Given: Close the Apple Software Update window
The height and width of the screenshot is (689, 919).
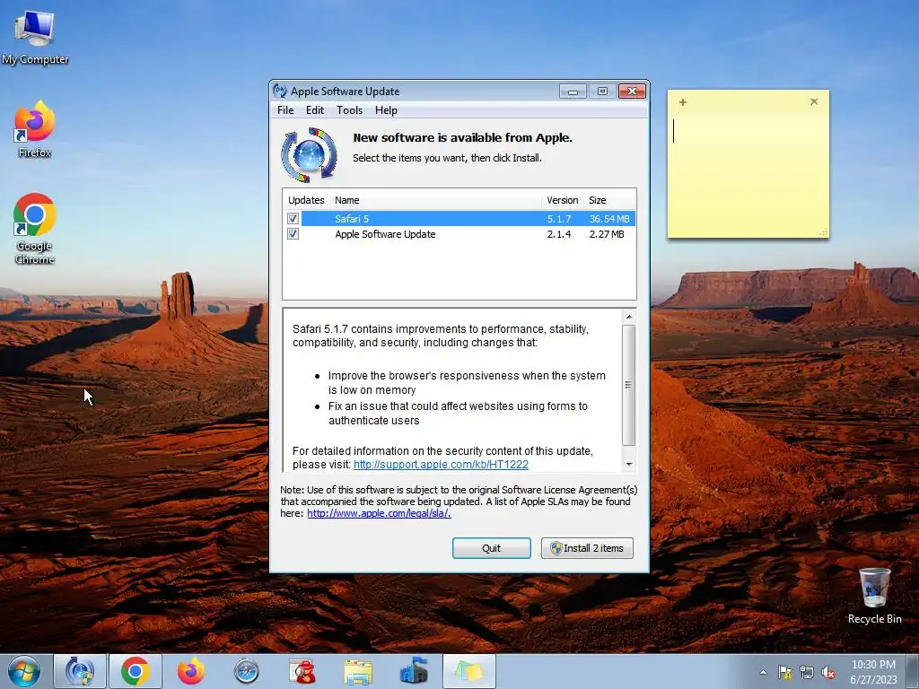Looking at the screenshot, I should point(632,92).
